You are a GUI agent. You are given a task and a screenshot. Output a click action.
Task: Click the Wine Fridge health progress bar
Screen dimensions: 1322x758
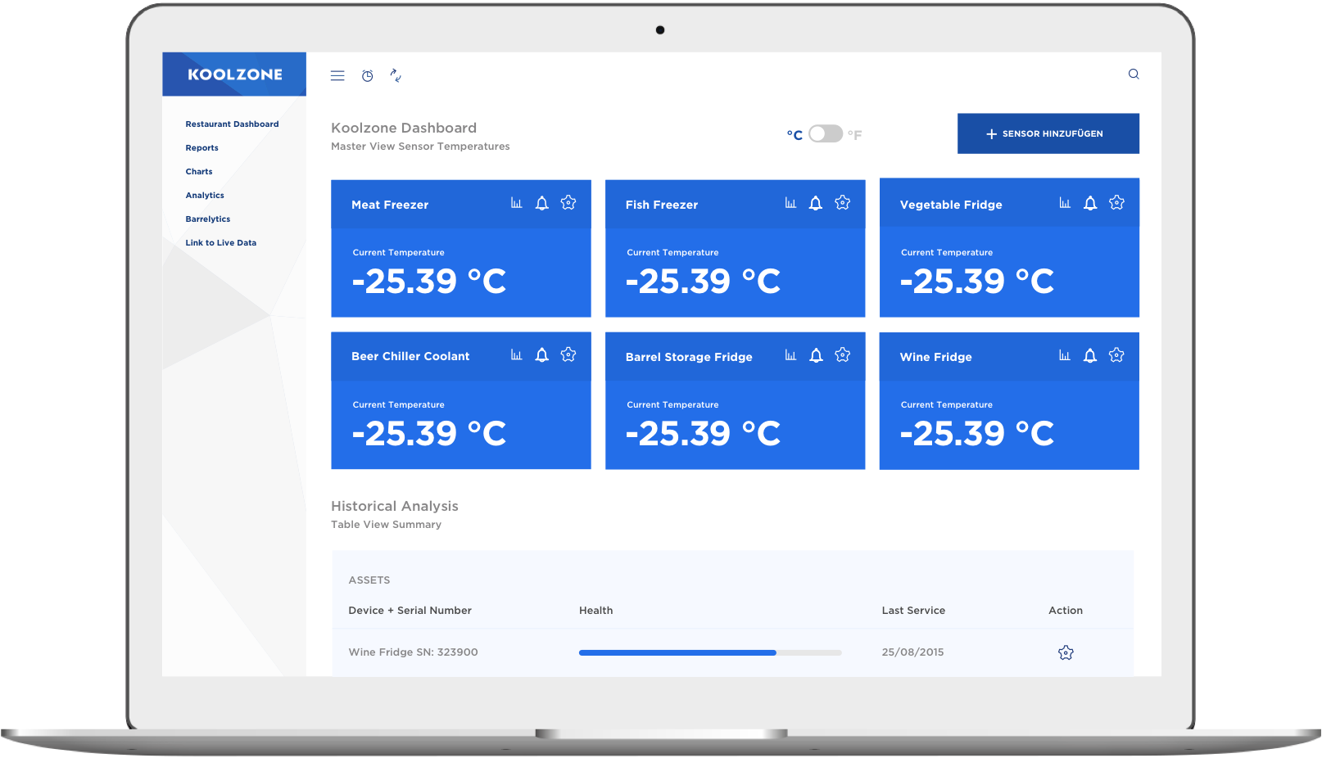point(709,652)
